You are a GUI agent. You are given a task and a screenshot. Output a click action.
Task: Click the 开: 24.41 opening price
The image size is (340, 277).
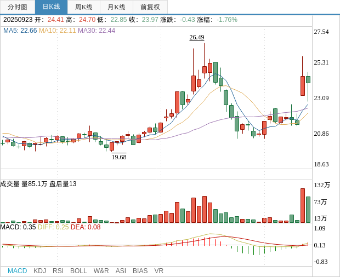49,20
